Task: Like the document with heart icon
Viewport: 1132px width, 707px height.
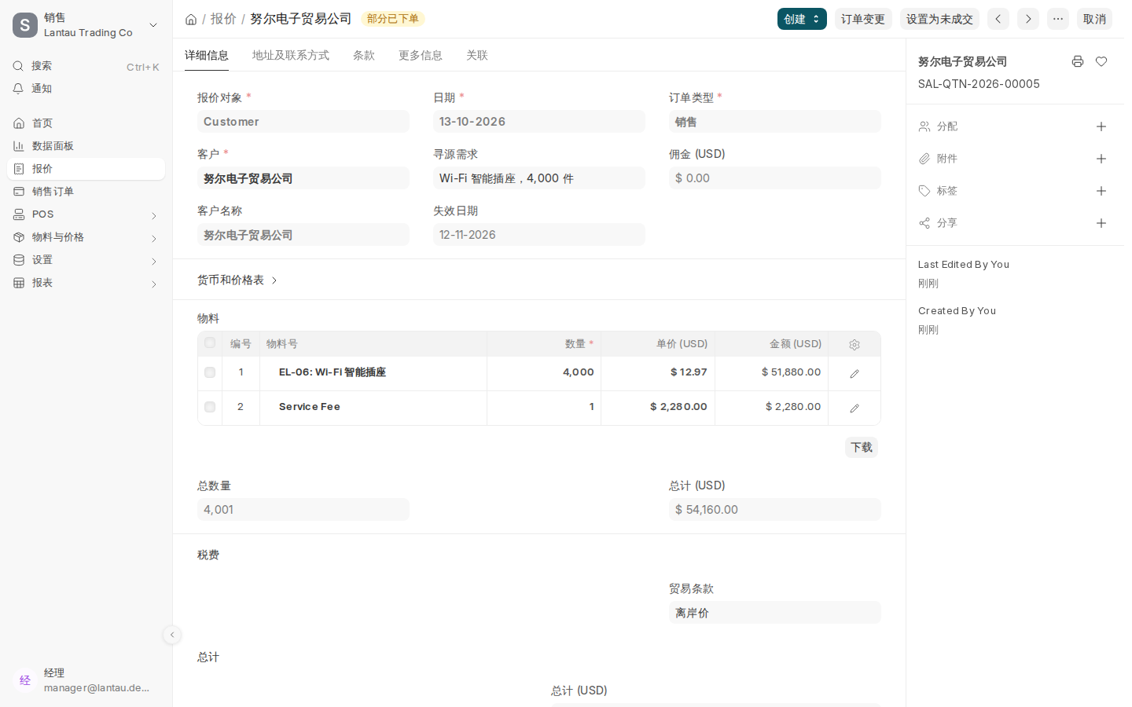Action: [x=1101, y=61]
